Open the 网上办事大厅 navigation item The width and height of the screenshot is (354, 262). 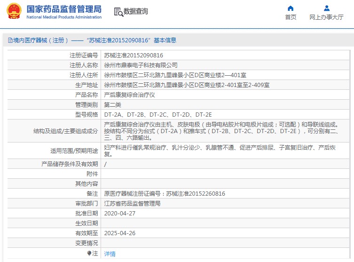click(x=326, y=17)
